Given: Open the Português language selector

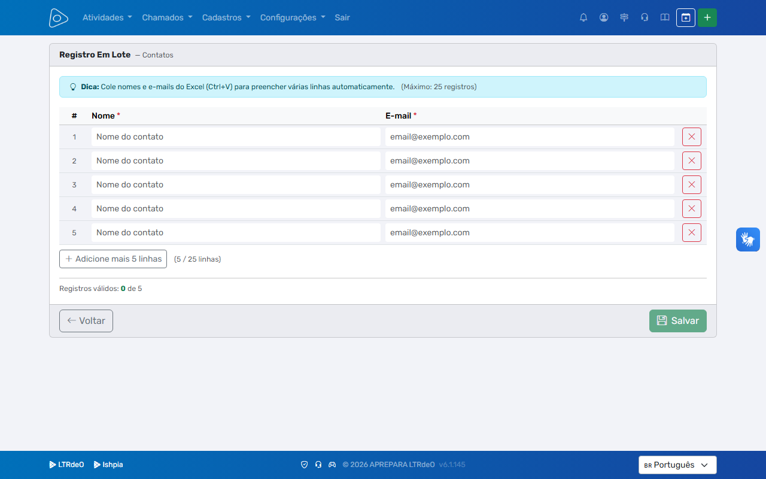Looking at the screenshot, I should tap(677, 465).
